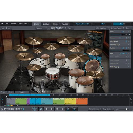Viewport: 133px width, 133px height.
Task: Zoom in on the song track
Action: coord(131,99)
